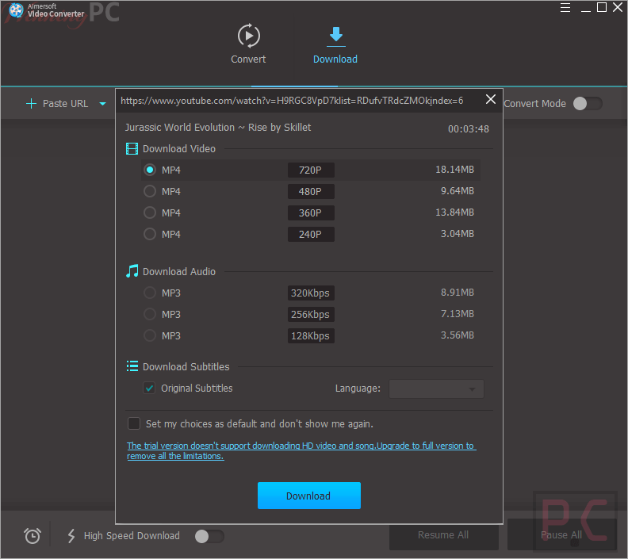
Task: Click the Download Video film icon
Action: point(132,148)
